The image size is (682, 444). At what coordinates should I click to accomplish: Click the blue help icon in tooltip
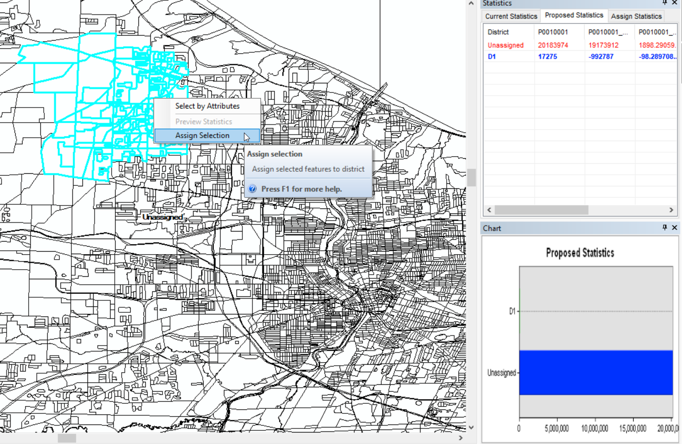(x=252, y=189)
